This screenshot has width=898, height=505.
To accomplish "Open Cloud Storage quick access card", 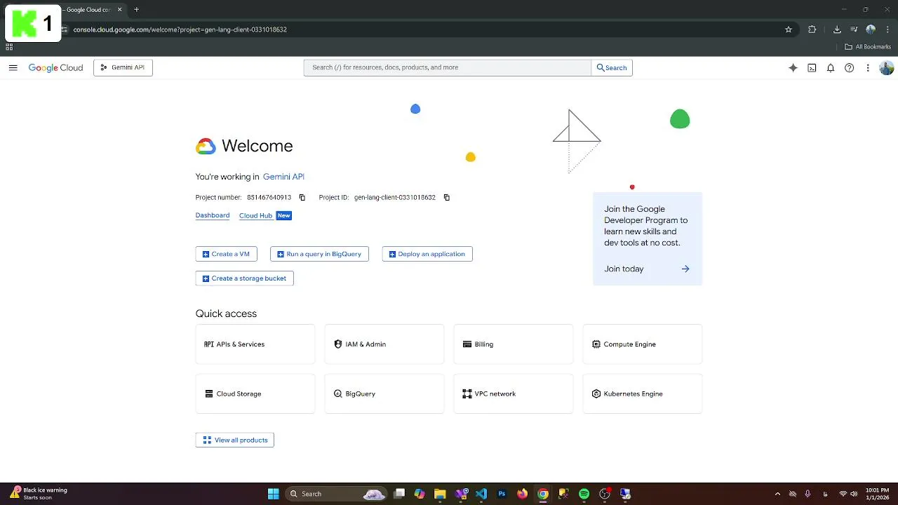I will tap(255, 393).
